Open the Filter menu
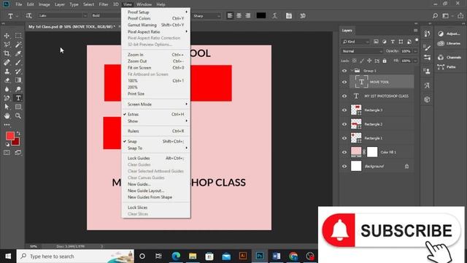Screen dimensions: 467x263 tap(104, 4)
